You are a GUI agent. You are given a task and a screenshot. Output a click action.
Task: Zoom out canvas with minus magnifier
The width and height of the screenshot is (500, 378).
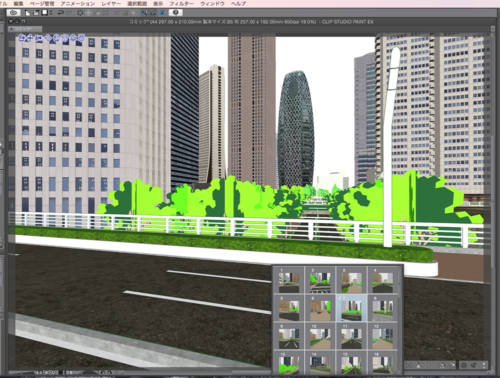[46, 373]
